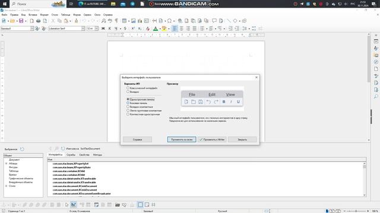Justify the paragraph text
380x213 pixels.
click(x=195, y=28)
